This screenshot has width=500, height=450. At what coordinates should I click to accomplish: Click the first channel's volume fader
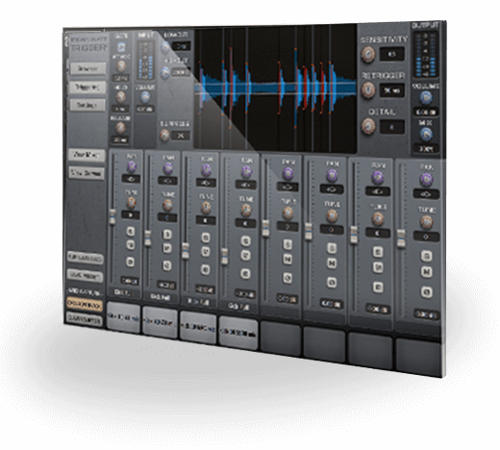[x=112, y=216]
